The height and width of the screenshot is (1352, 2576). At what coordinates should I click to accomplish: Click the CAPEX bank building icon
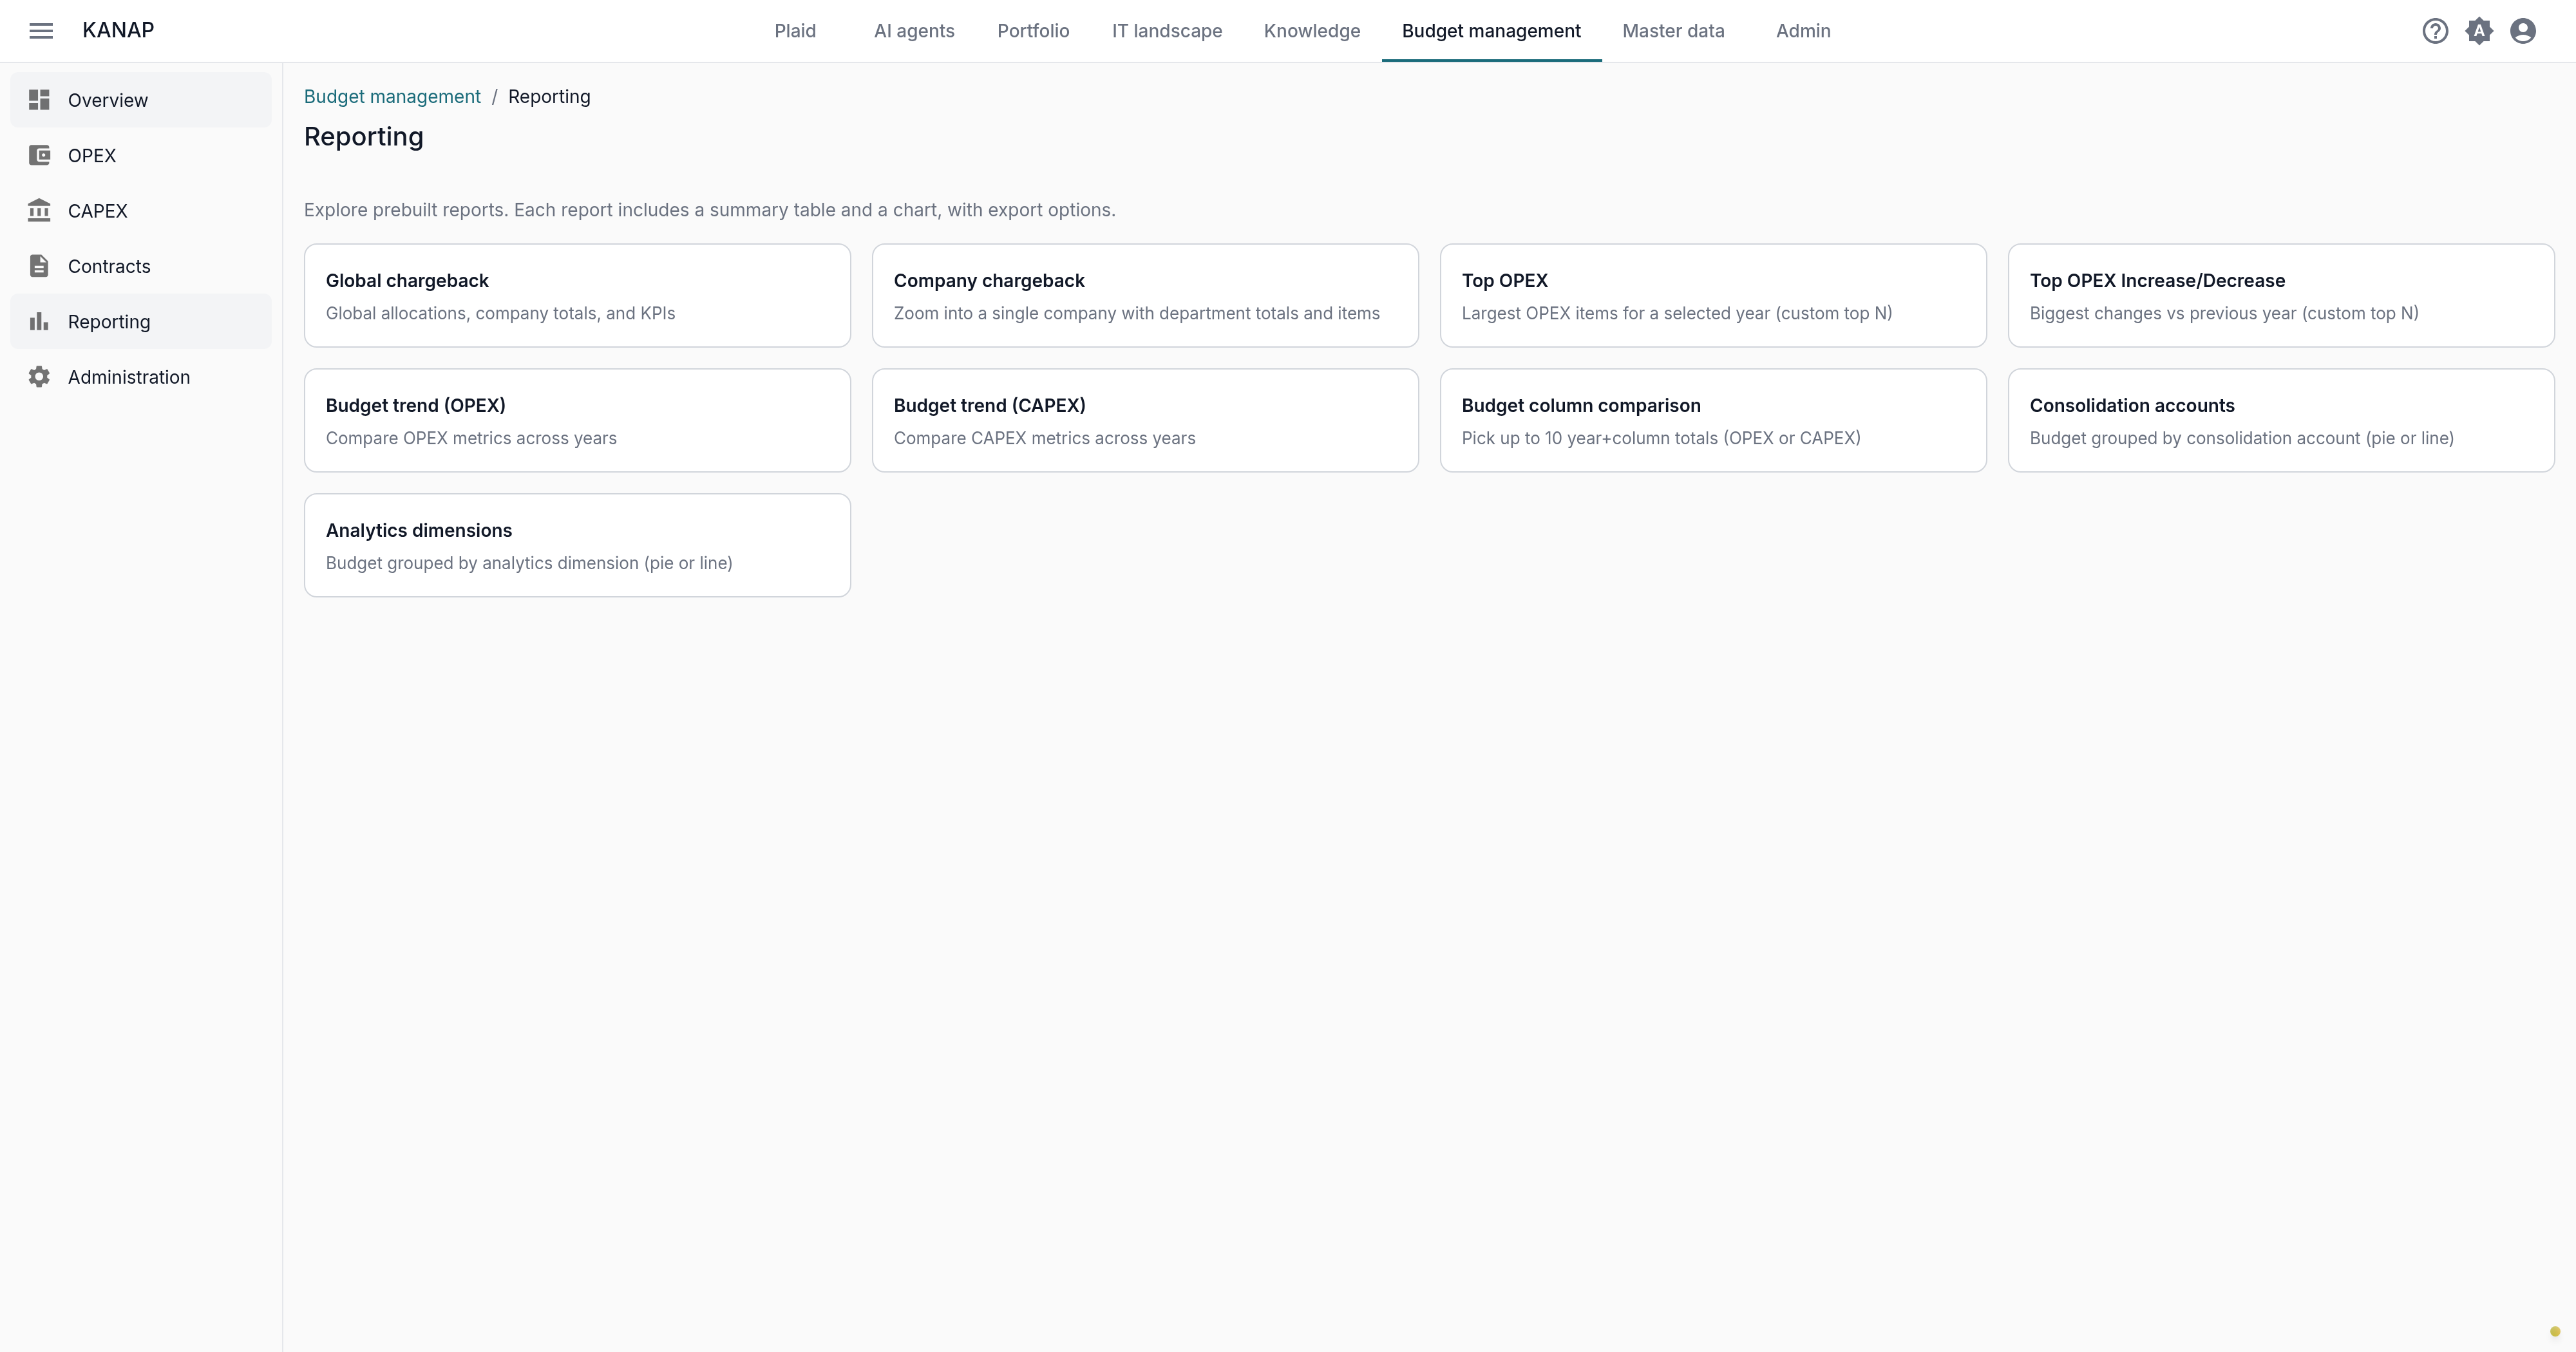point(39,210)
